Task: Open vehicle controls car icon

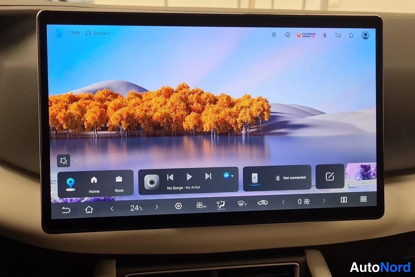Action: [263, 203]
